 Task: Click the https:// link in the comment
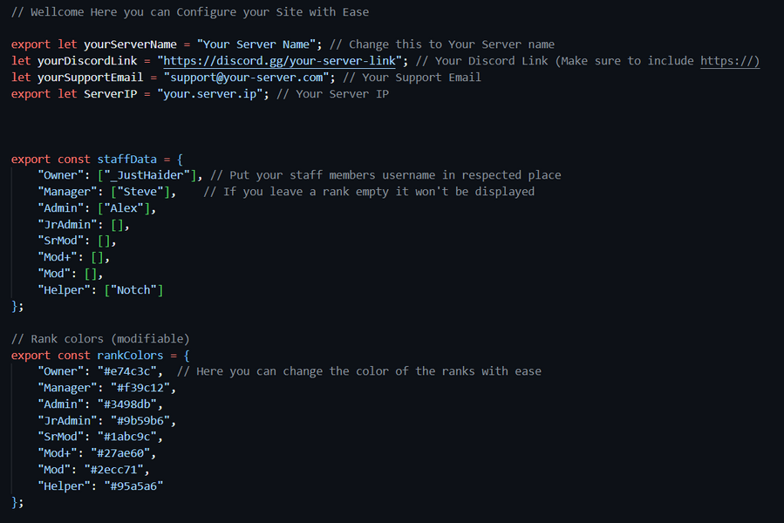tap(730, 61)
